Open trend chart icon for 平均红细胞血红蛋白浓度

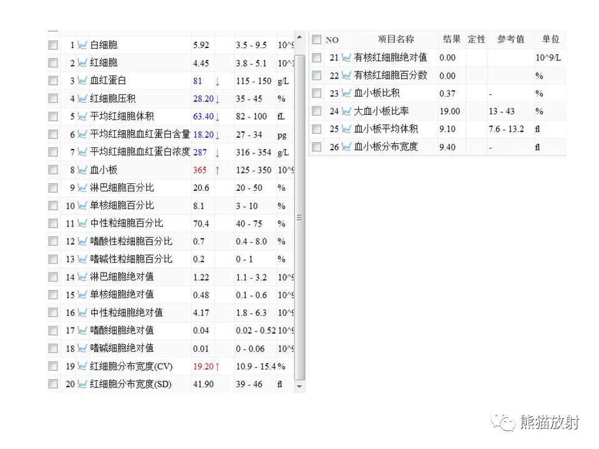pos(82,152)
